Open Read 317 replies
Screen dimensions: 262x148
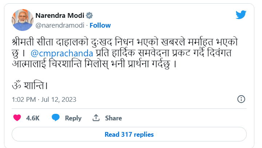pos(129,134)
